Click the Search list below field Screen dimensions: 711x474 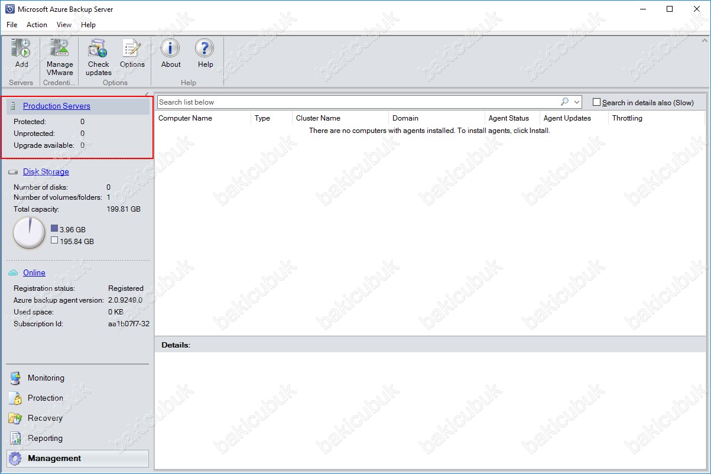coord(358,102)
